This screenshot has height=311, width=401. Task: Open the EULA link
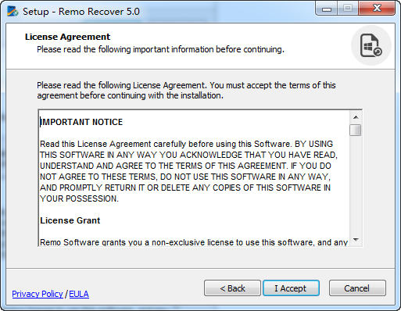coord(79,294)
